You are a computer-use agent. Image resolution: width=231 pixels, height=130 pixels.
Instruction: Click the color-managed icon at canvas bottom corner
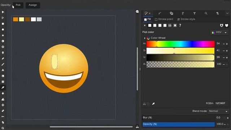tap(137, 127)
